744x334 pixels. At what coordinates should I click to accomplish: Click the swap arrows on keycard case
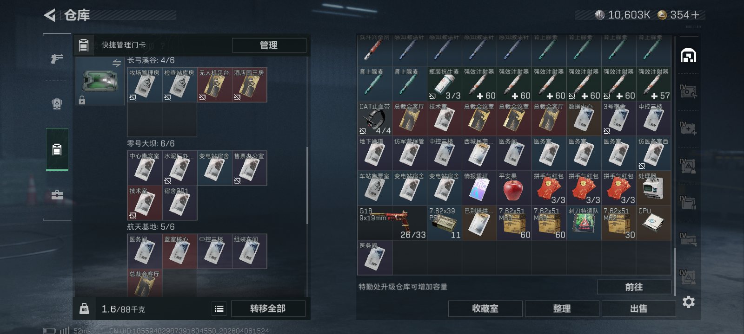point(116,63)
